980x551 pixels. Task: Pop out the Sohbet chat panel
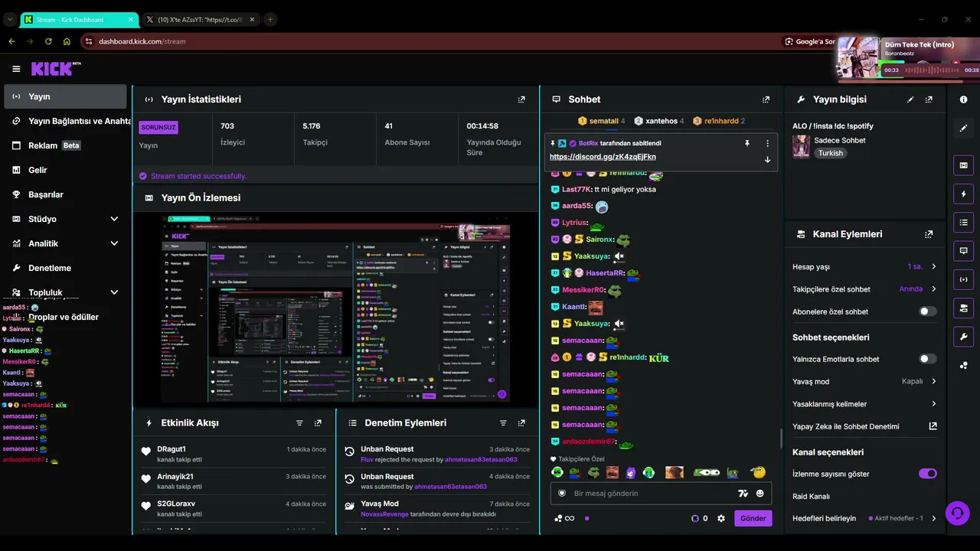[766, 99]
